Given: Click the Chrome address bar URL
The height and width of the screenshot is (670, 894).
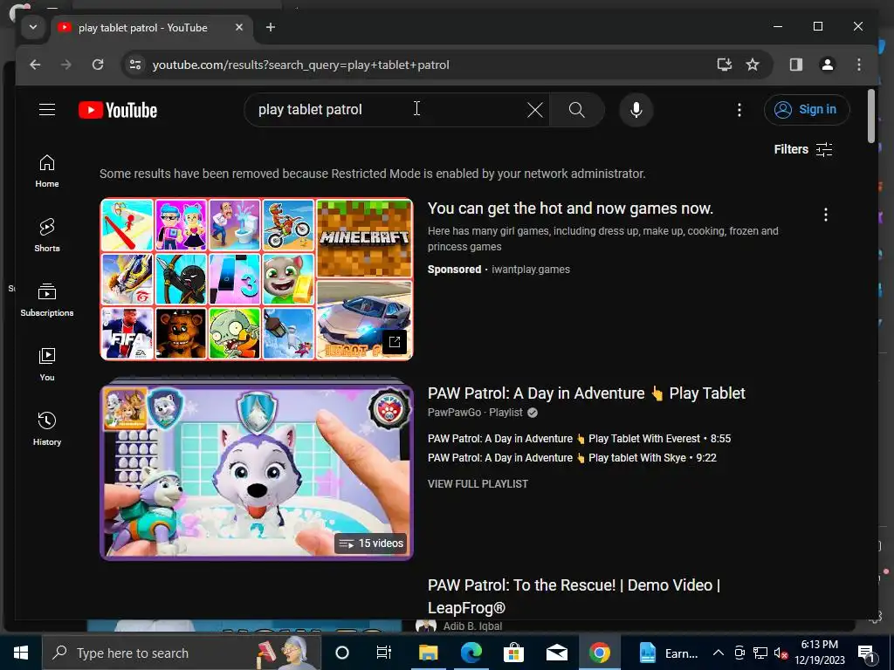Looking at the screenshot, I should pos(300,65).
